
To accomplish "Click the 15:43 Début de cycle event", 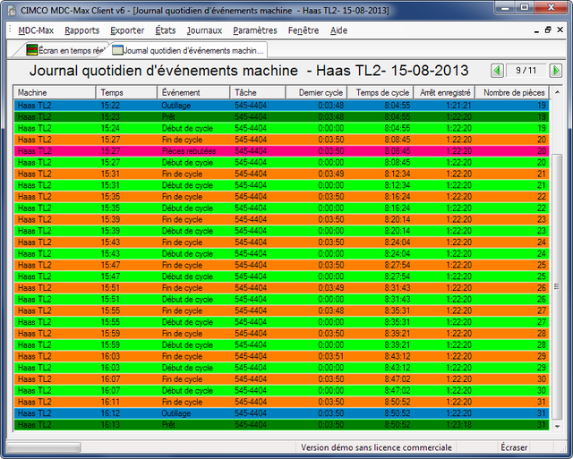I will [187, 254].
